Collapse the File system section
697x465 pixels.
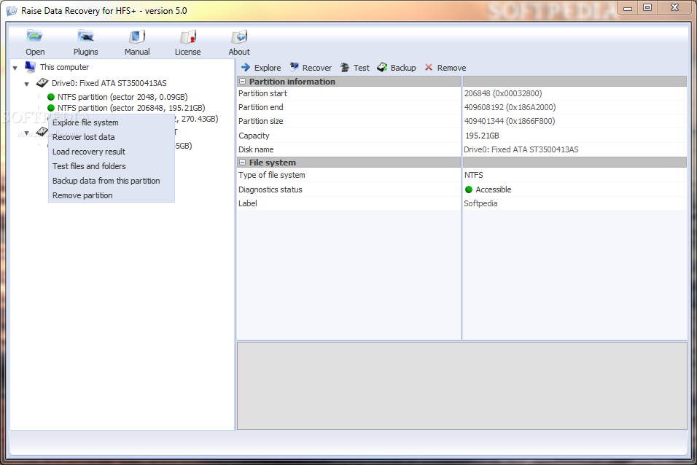point(242,163)
